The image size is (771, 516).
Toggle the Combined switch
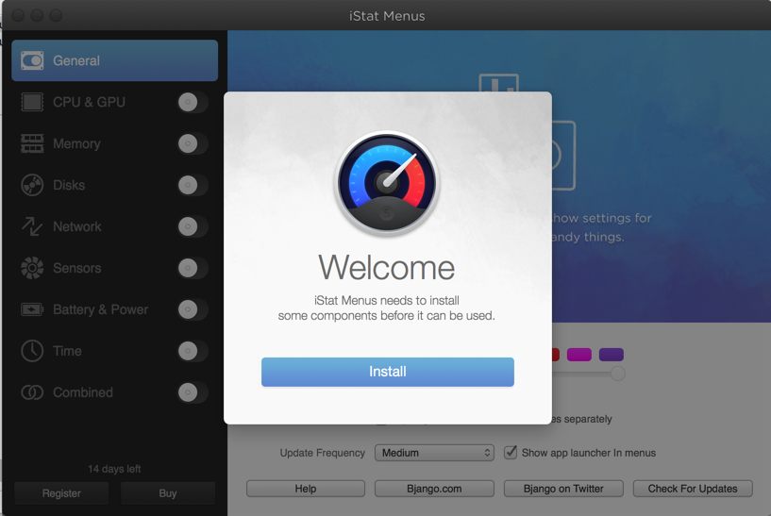(x=193, y=392)
